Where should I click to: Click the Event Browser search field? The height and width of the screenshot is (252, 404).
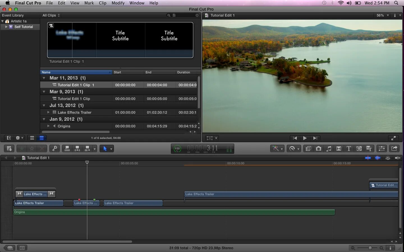[x=183, y=15]
